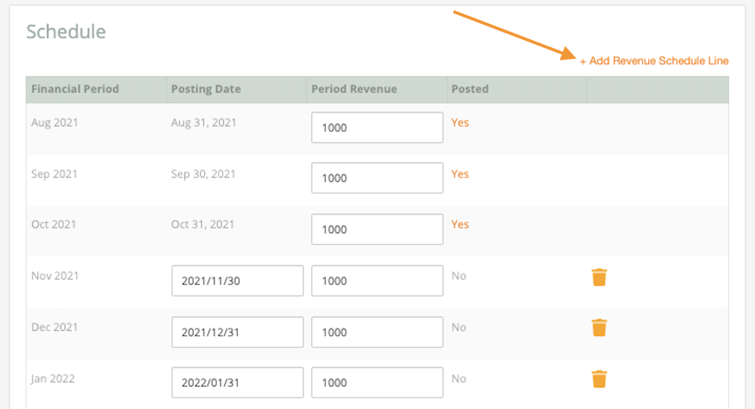755x409 pixels.
Task: Click the No status in Dec 2021 row
Action: pos(459,327)
